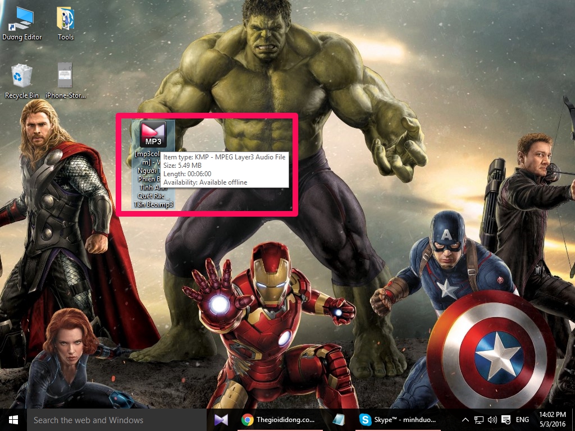Open the Windows Start menu
This screenshot has width=575, height=431.
pos(12,420)
